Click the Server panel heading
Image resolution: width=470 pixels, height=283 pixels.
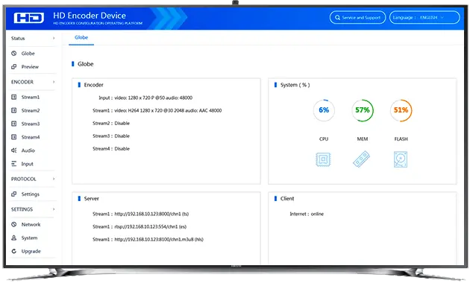tap(92, 199)
